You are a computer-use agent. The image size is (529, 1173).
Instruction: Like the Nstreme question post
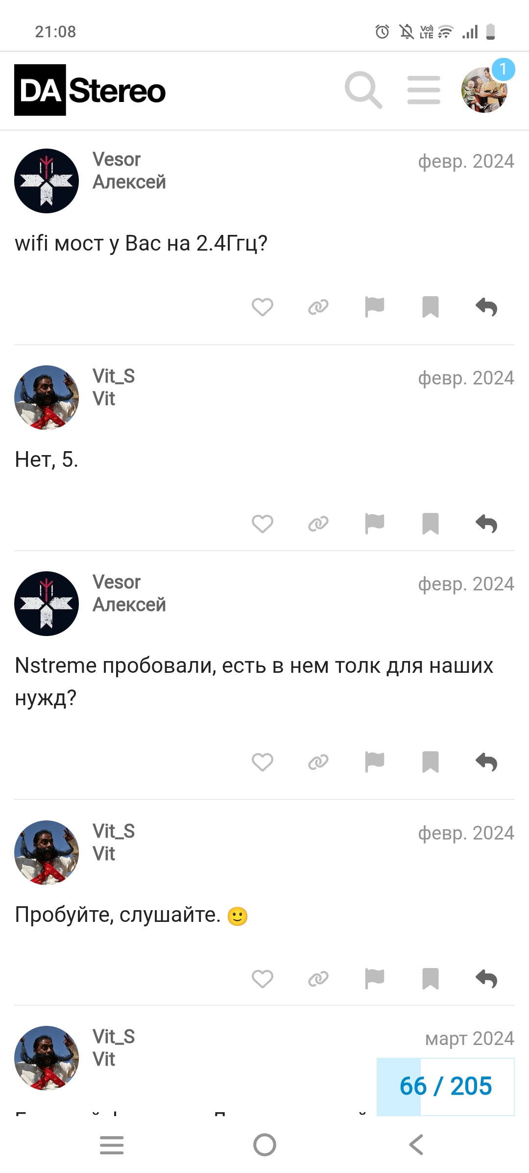[263, 763]
